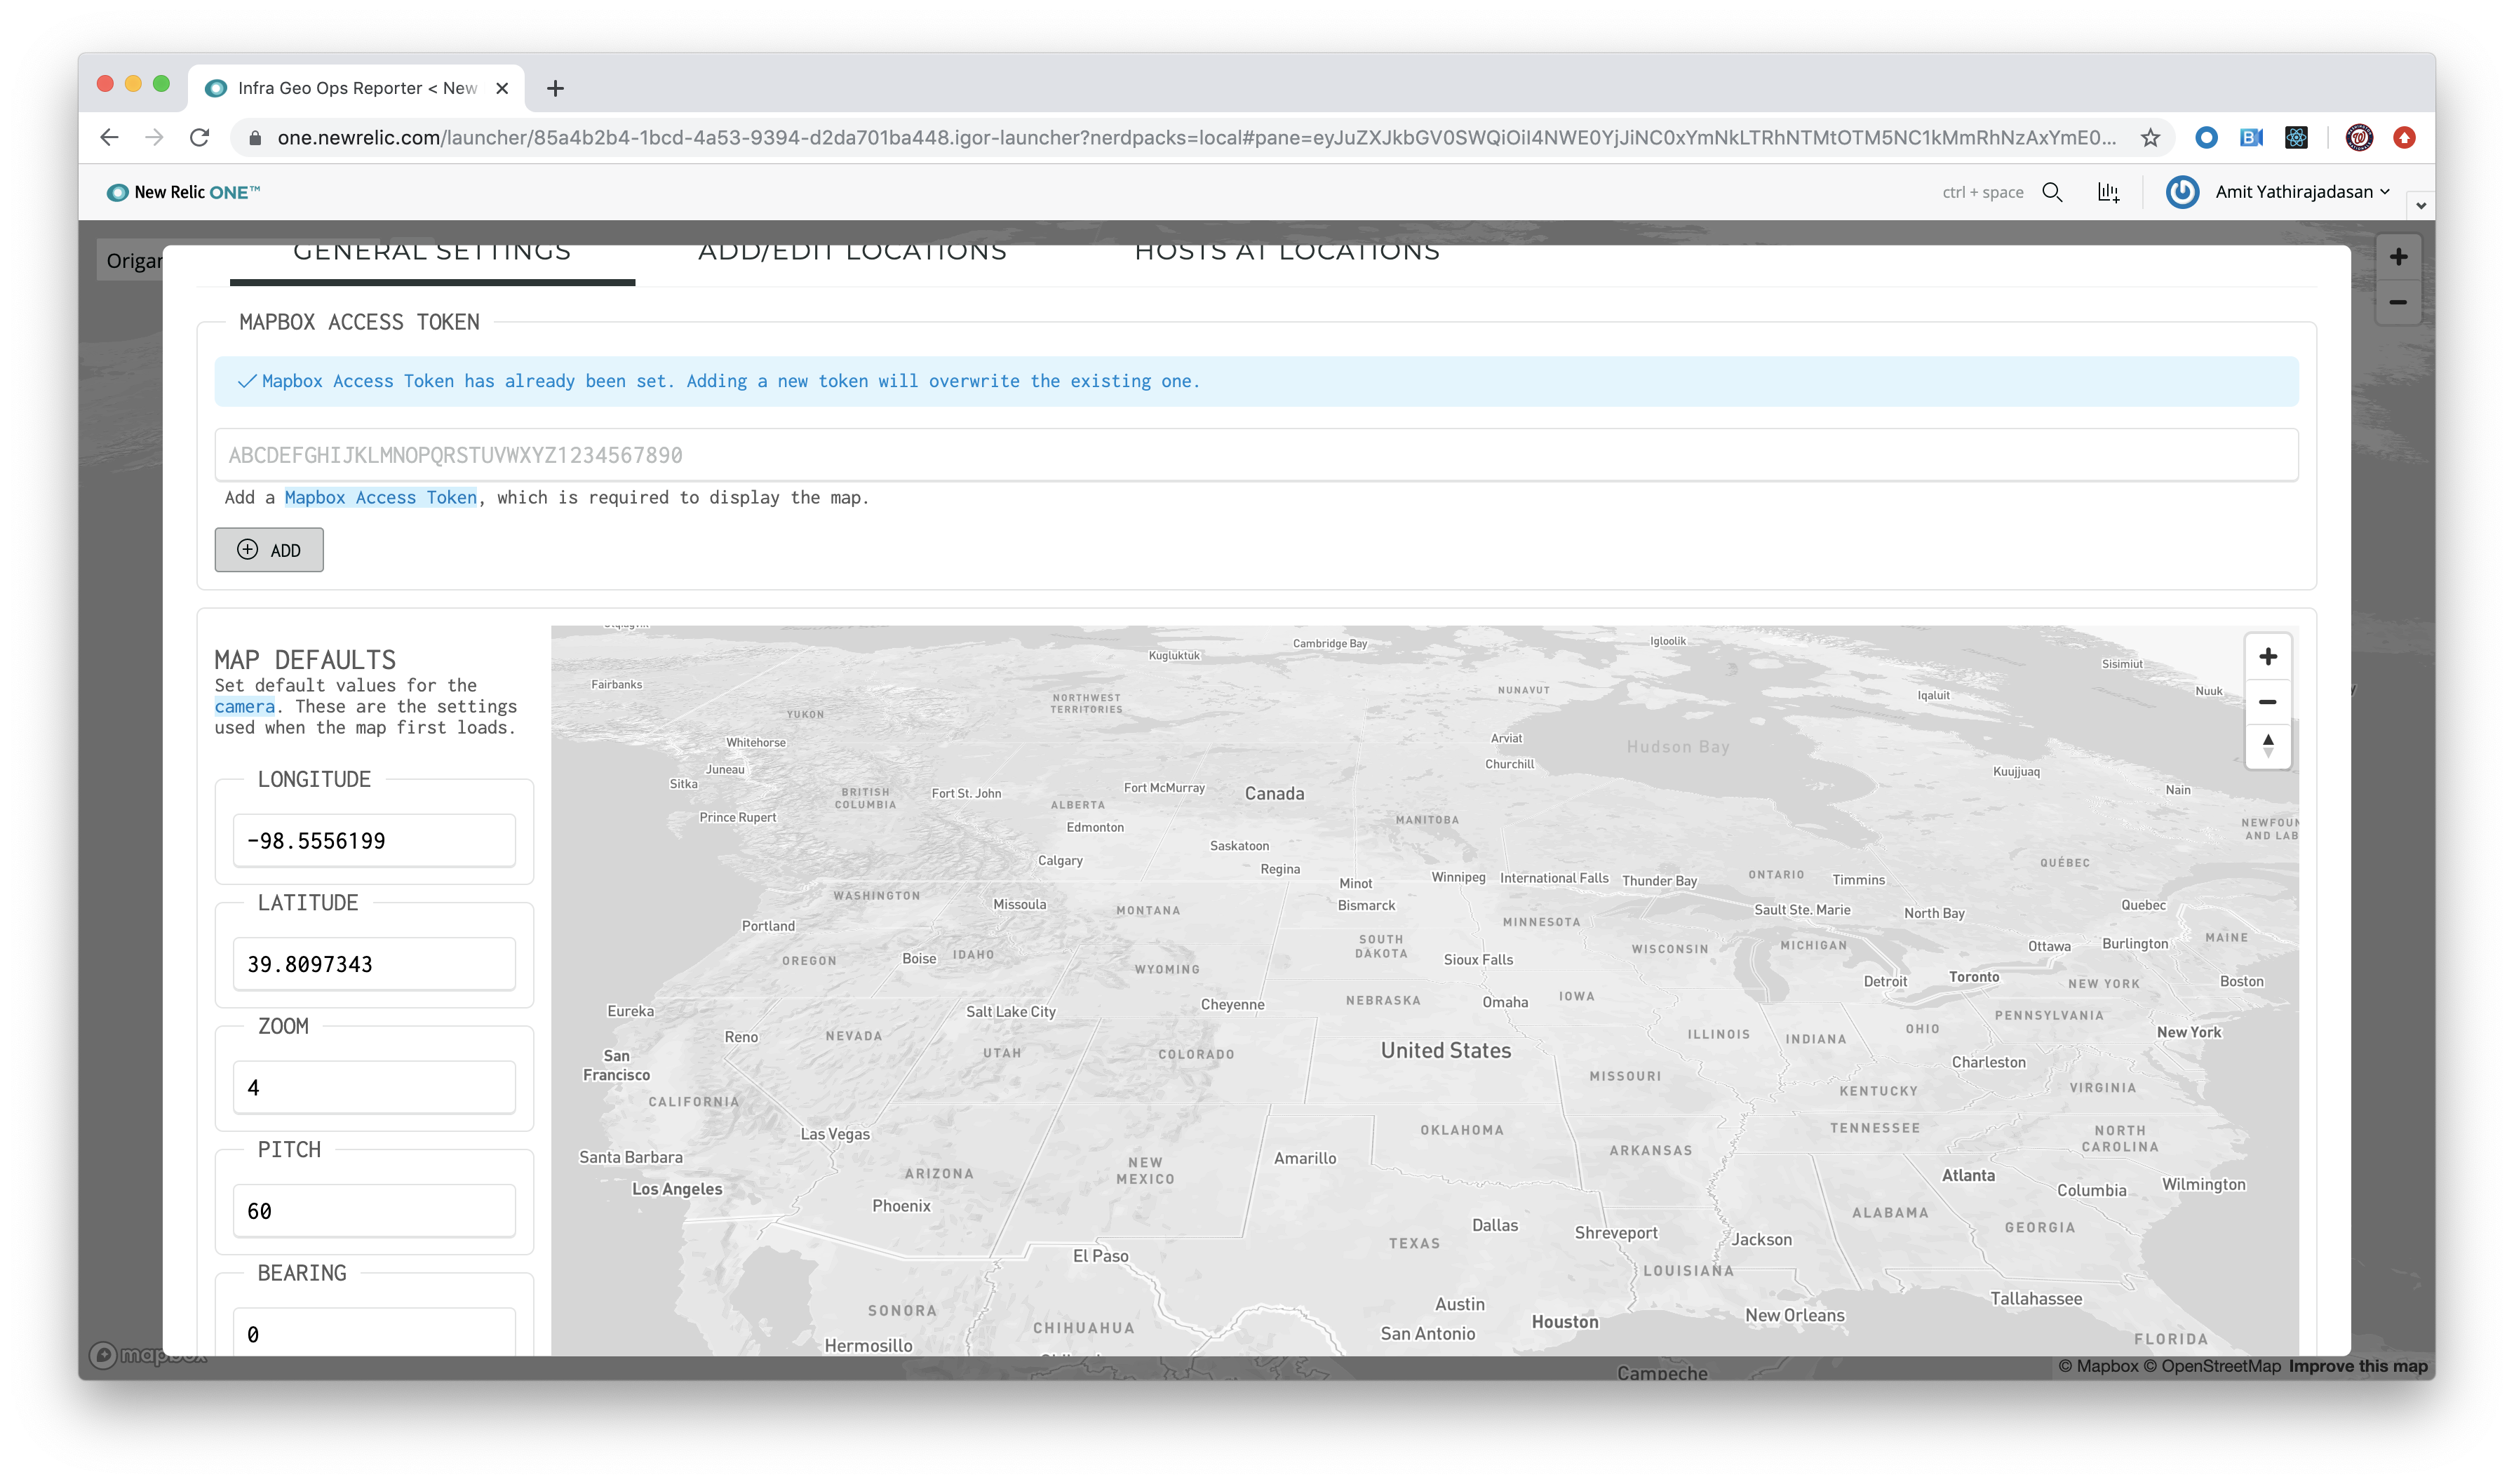This screenshot has width=2514, height=1484.
Task: Open the Mapbox Access Token link
Action: click(x=380, y=498)
